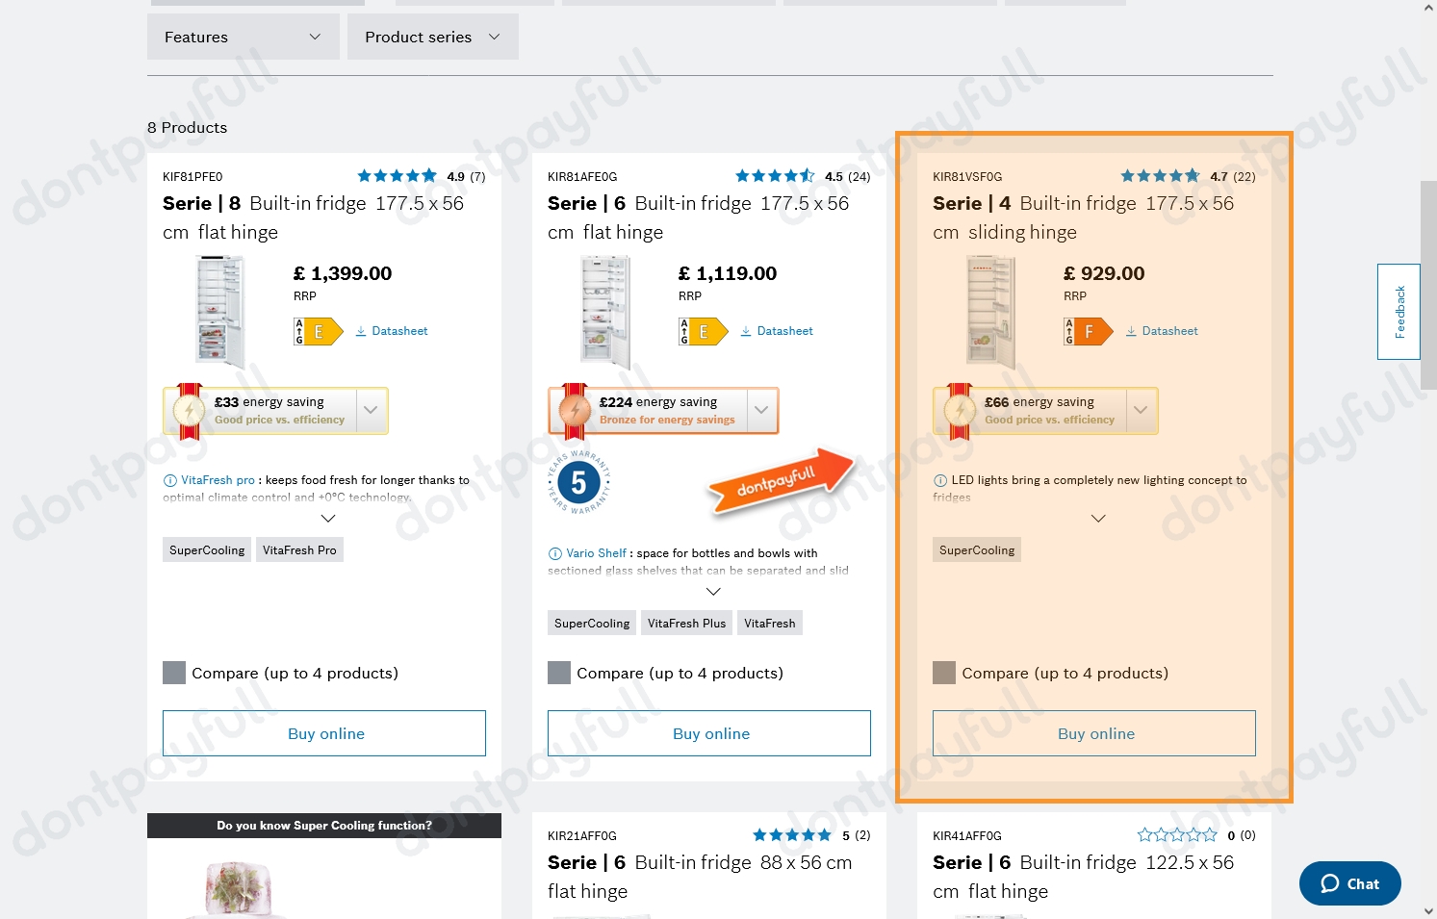
Task: Click the £33 energy saving badge icon
Action: pos(190,411)
